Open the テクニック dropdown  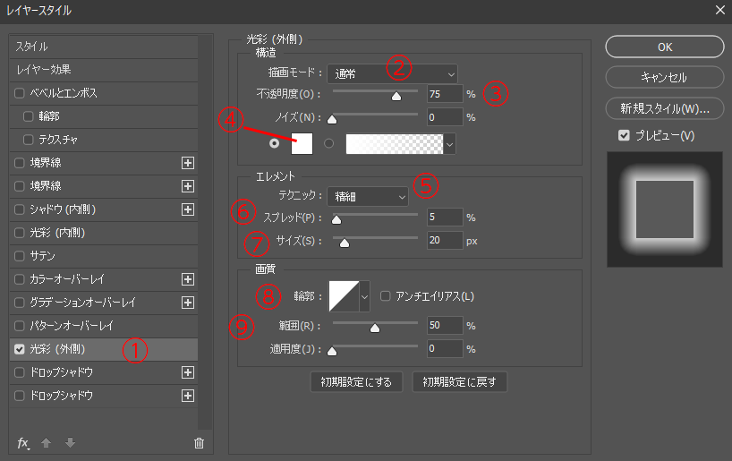368,197
